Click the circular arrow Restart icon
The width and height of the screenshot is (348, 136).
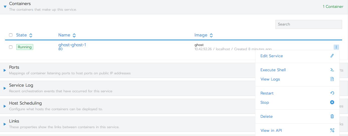[x=332, y=93]
